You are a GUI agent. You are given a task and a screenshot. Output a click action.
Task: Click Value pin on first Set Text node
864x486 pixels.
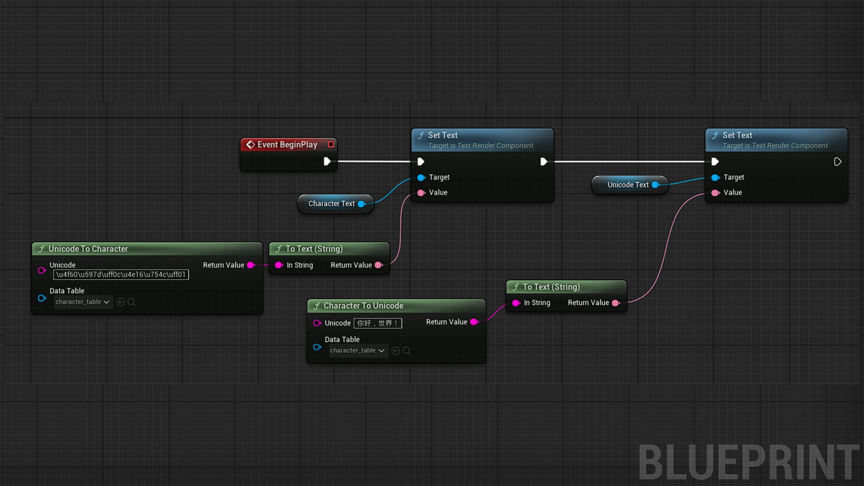click(x=421, y=193)
